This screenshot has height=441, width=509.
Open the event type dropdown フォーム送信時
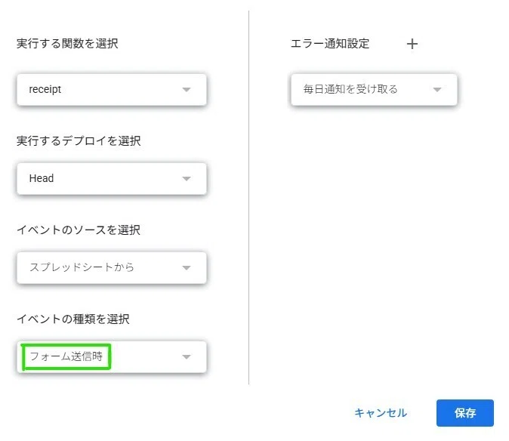tap(112, 357)
